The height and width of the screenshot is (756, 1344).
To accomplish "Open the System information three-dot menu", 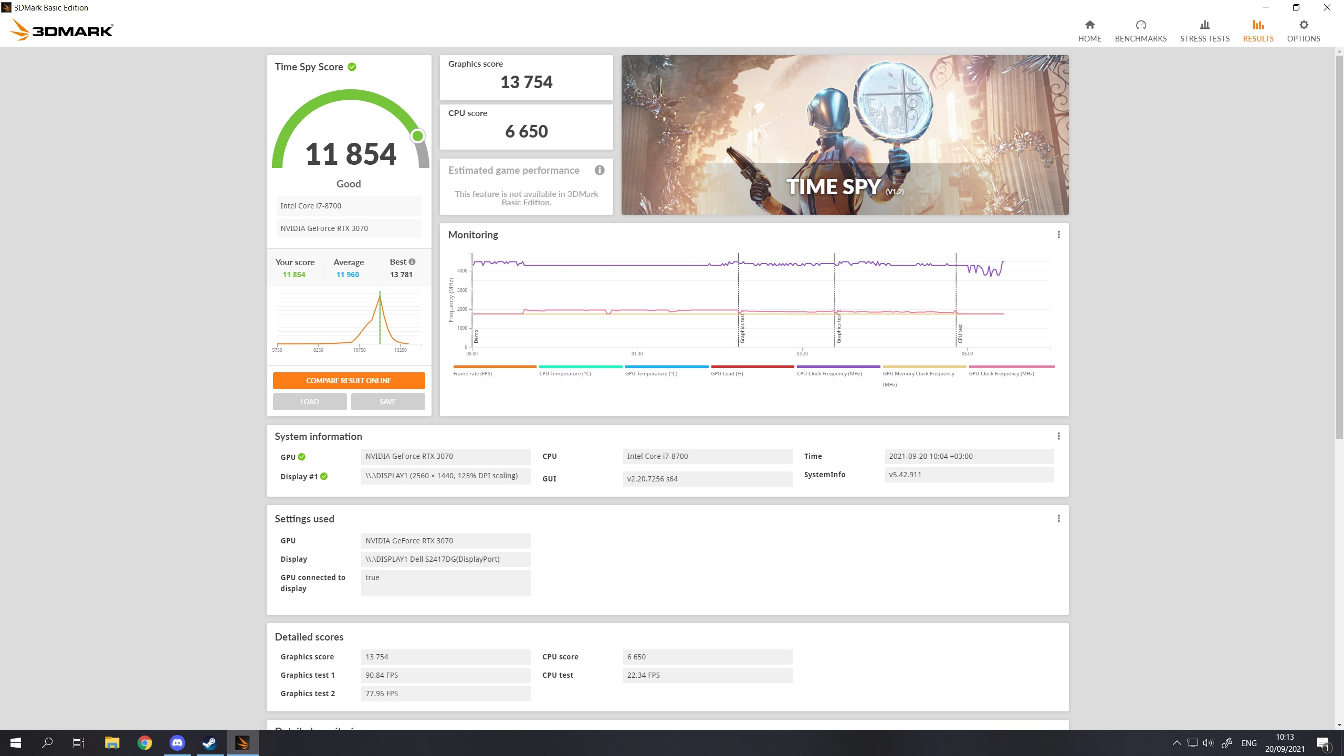I will [x=1058, y=436].
